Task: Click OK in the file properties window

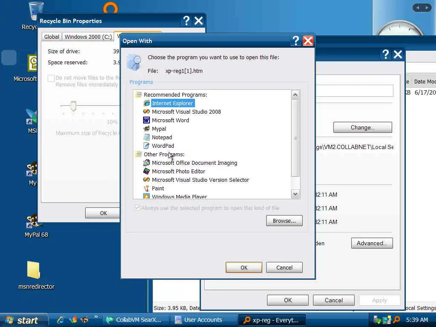Action: pos(288,300)
